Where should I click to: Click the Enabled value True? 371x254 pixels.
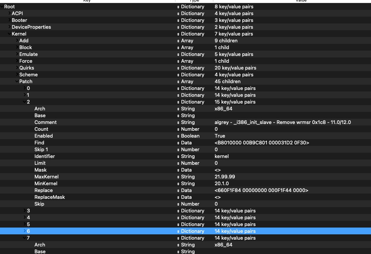pyautogui.click(x=220, y=136)
